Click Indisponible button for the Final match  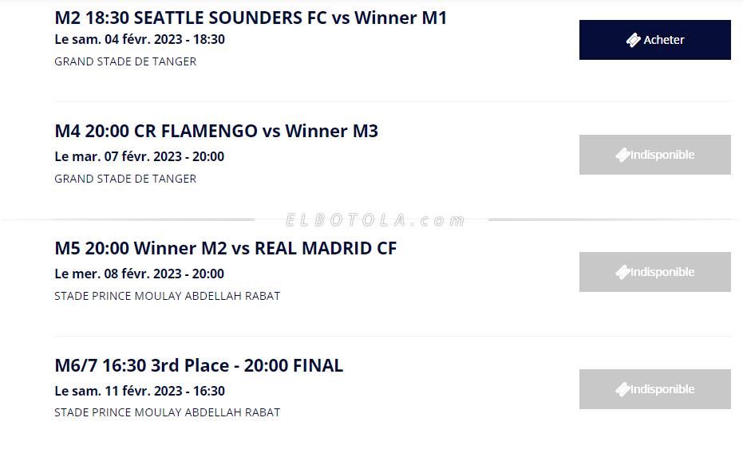(654, 389)
